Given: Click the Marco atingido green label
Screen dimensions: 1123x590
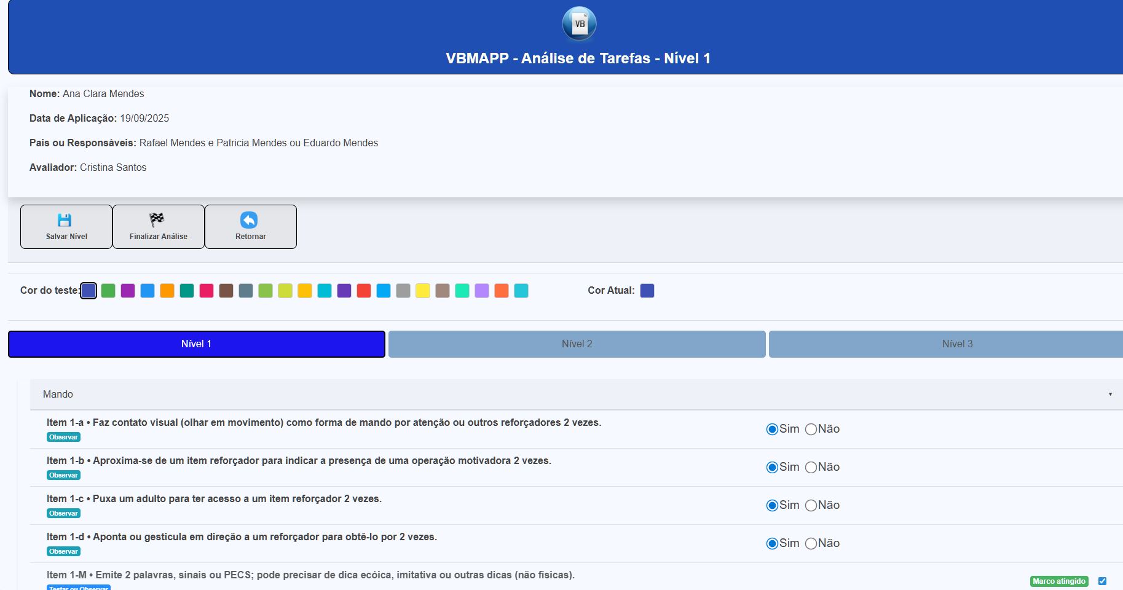Looking at the screenshot, I should 1059,581.
